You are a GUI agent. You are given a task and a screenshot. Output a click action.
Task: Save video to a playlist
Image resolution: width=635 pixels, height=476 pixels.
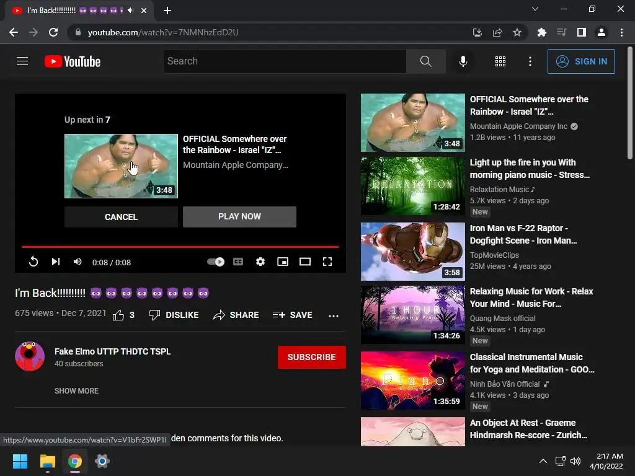point(293,315)
